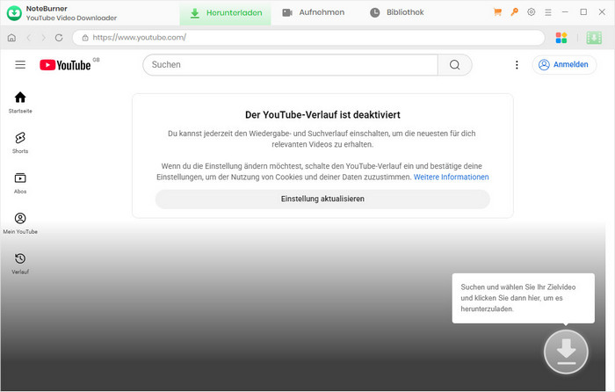Click the Suchen search field
The image size is (615, 392).
290,65
